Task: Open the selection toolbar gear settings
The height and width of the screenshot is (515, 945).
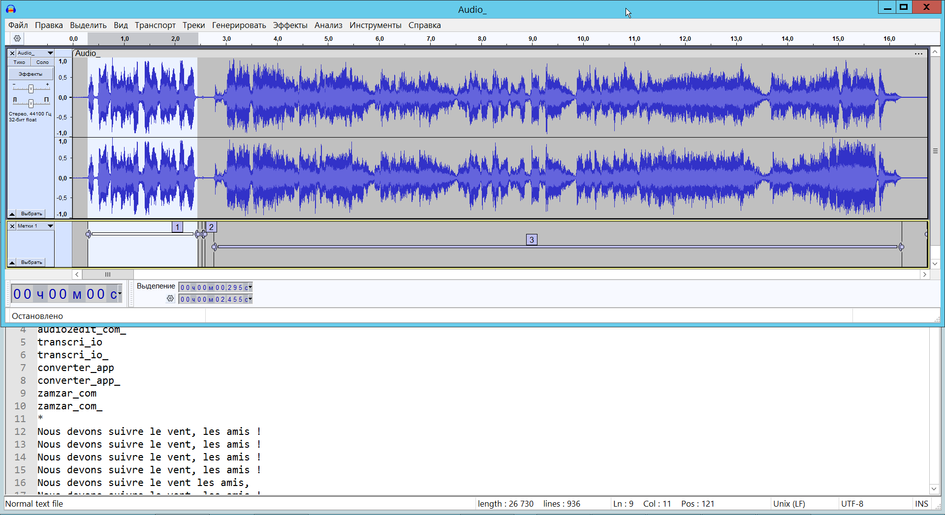Action: [x=170, y=299]
